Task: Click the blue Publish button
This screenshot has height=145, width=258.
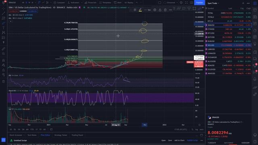Action: (200, 3)
